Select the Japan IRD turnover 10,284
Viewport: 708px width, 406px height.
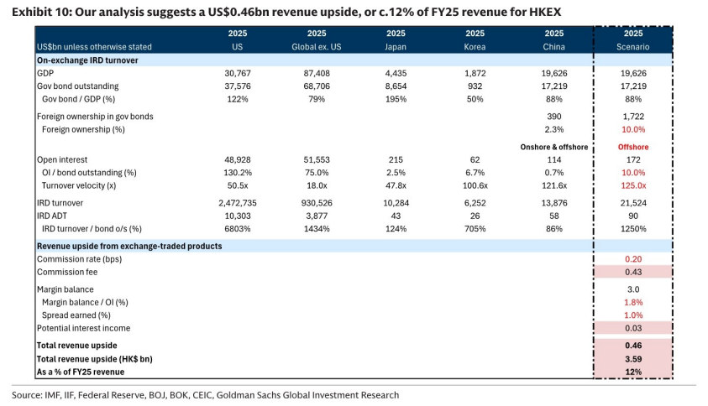(x=396, y=203)
